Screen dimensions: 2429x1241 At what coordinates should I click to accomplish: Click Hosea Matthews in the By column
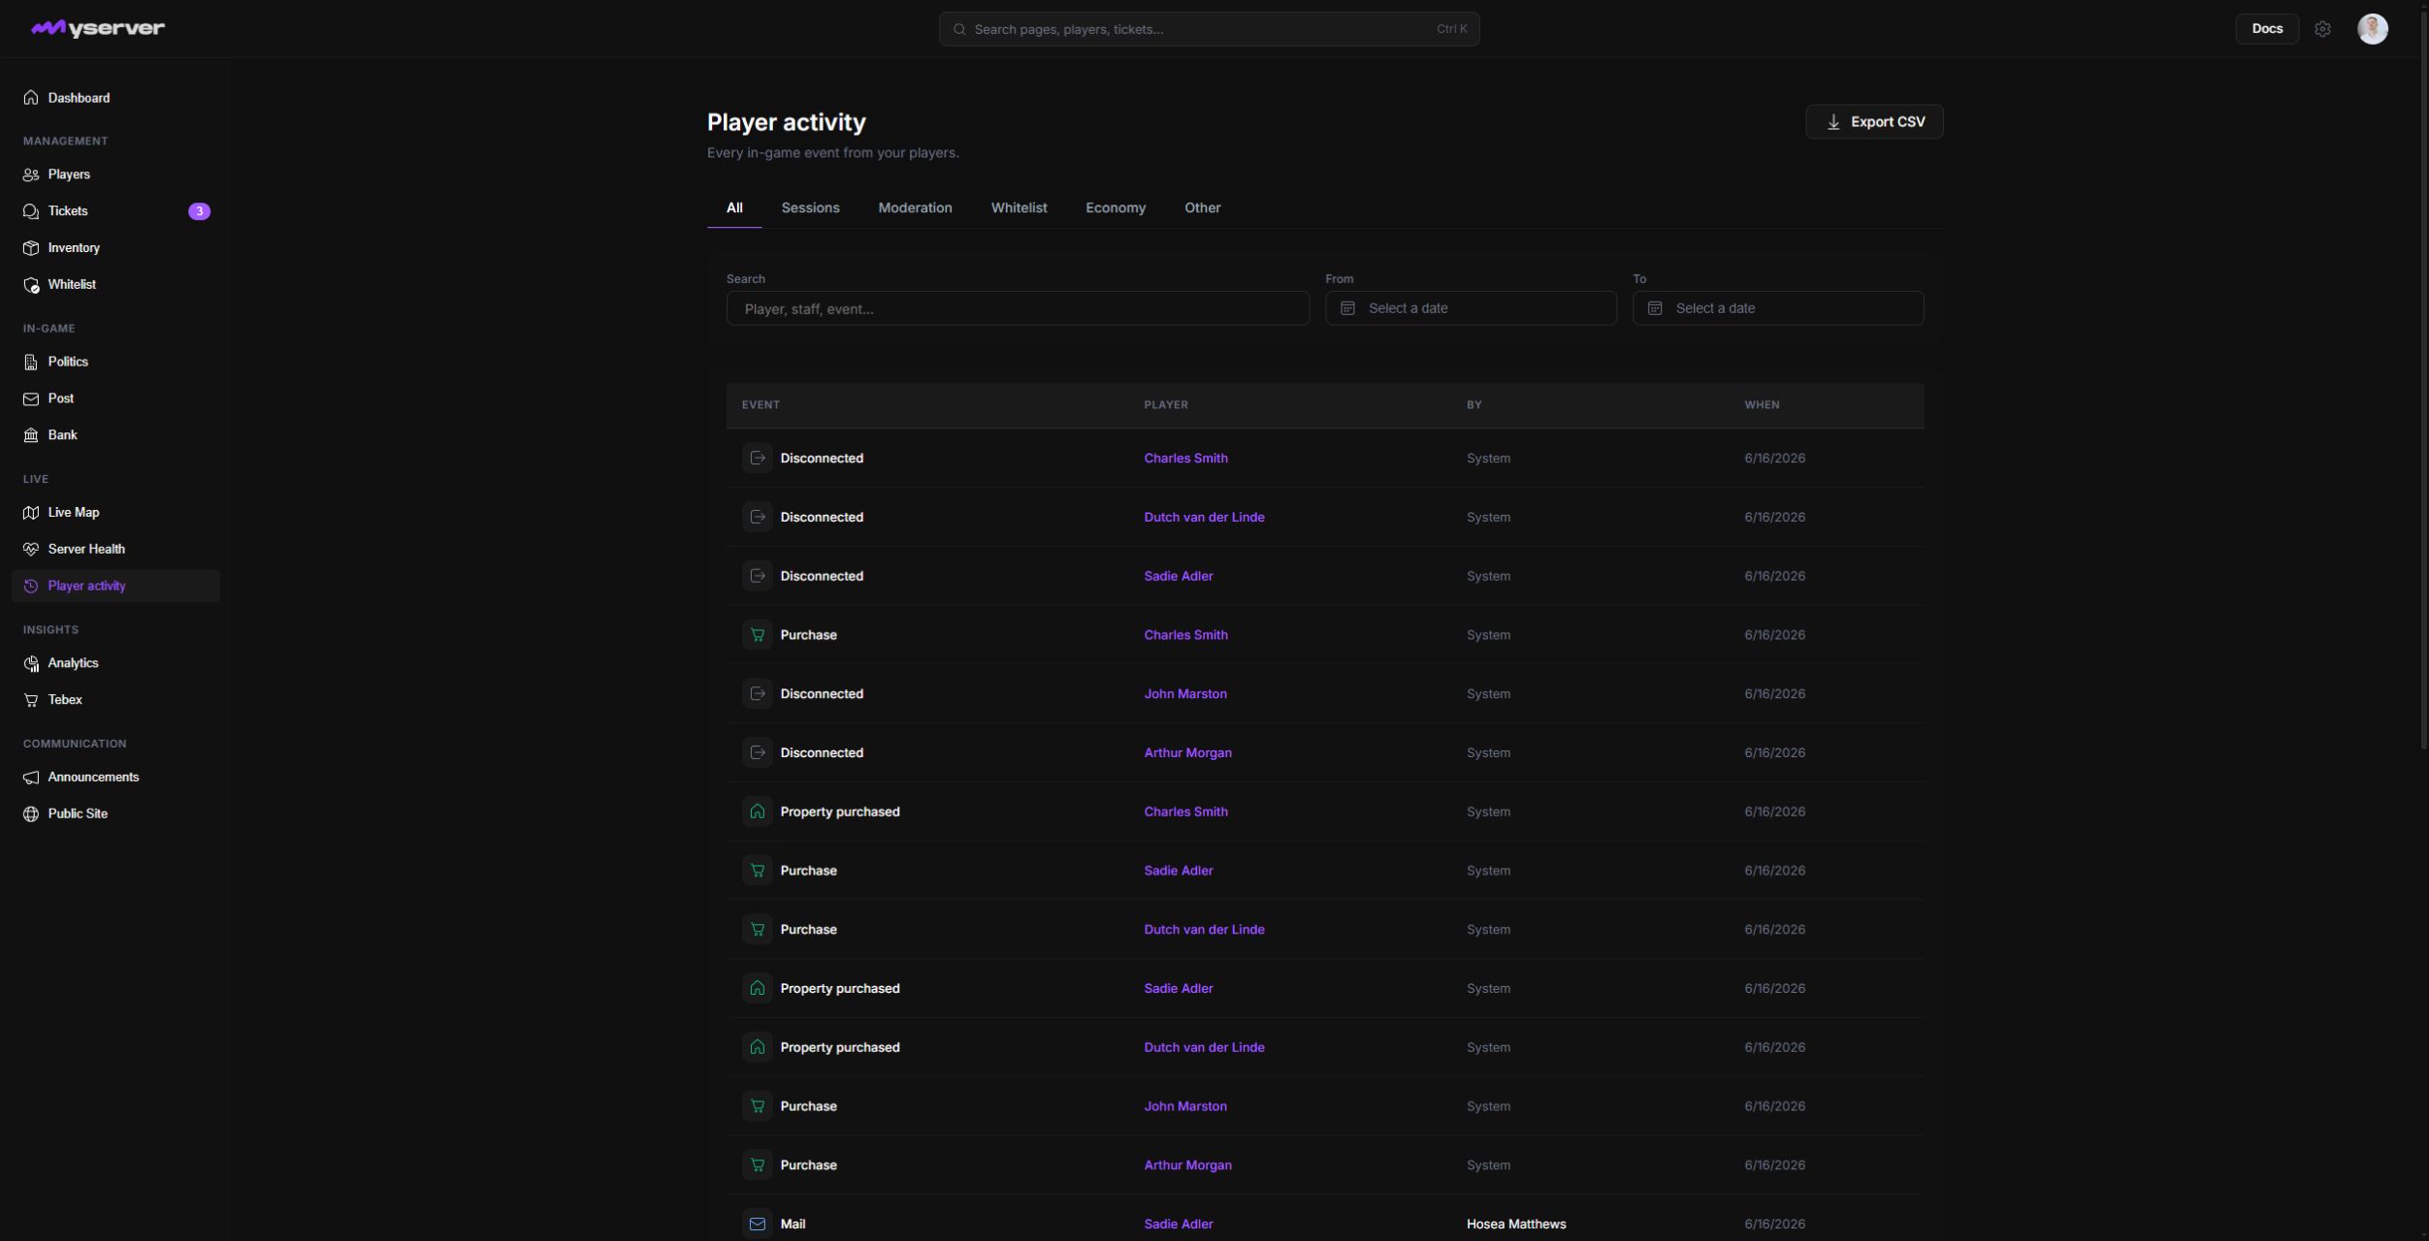(1515, 1225)
